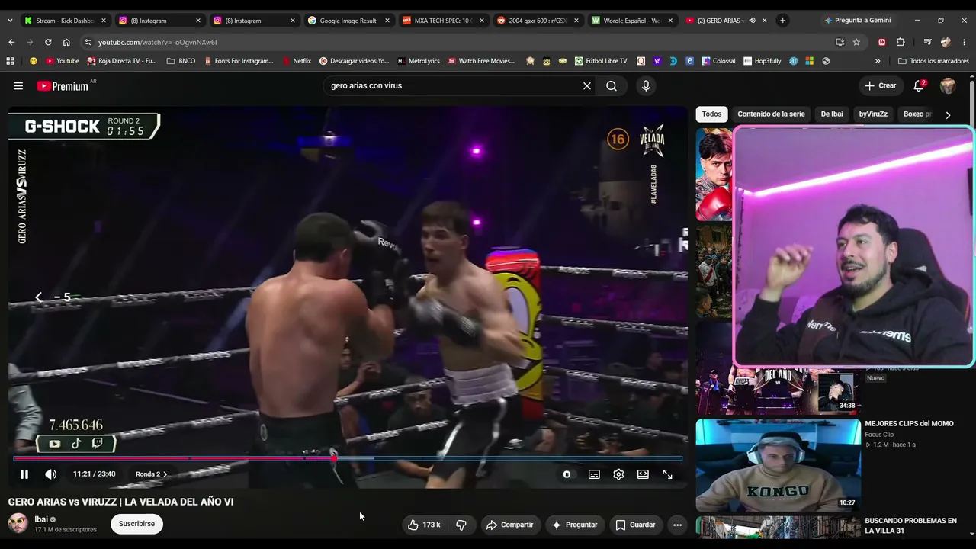Mute the GERO ARIAS tab audio

click(x=752, y=21)
